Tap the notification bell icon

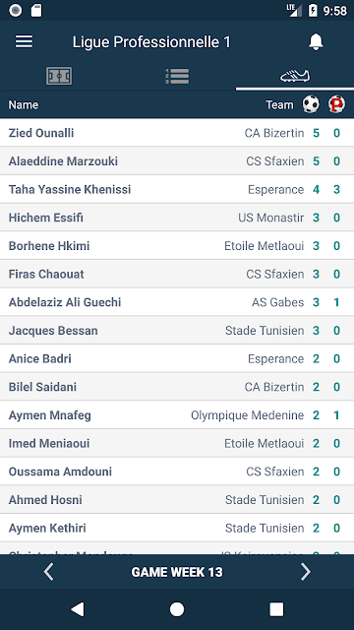(x=316, y=41)
